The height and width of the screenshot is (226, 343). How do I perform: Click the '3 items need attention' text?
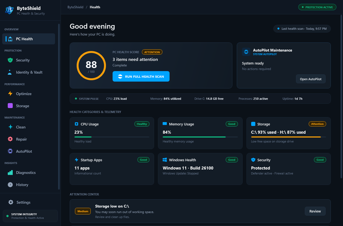135,60
